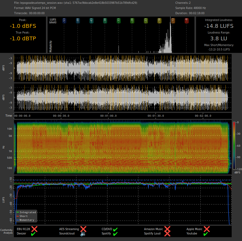Click the red -8 LUFS histogram marker

point(187,20)
